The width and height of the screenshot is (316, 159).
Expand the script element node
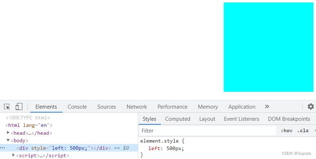click(14, 155)
